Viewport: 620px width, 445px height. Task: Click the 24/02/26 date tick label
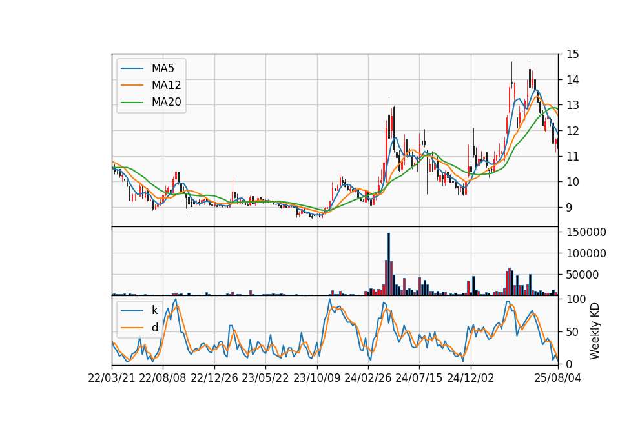tap(368, 379)
